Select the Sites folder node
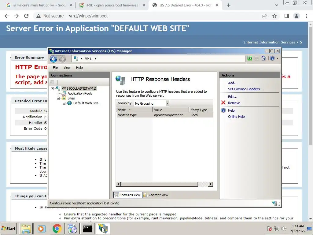 (x=71, y=98)
